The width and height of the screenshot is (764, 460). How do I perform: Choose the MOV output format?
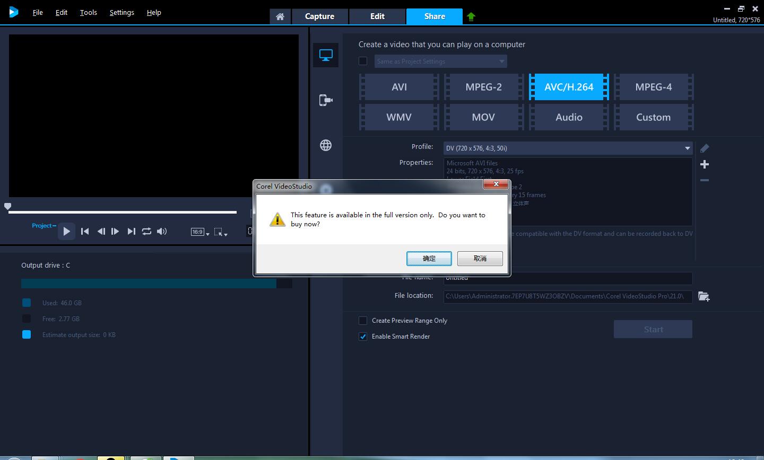coord(484,117)
